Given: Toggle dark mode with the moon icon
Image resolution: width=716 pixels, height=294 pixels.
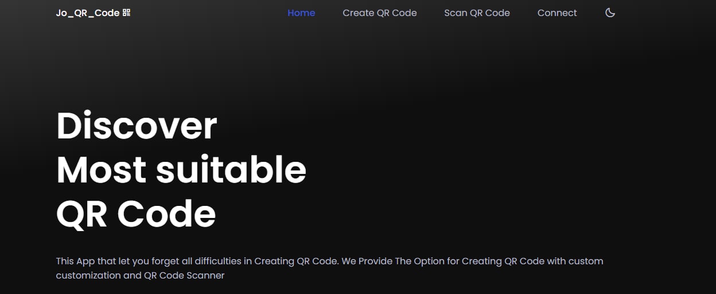Looking at the screenshot, I should pos(610,13).
